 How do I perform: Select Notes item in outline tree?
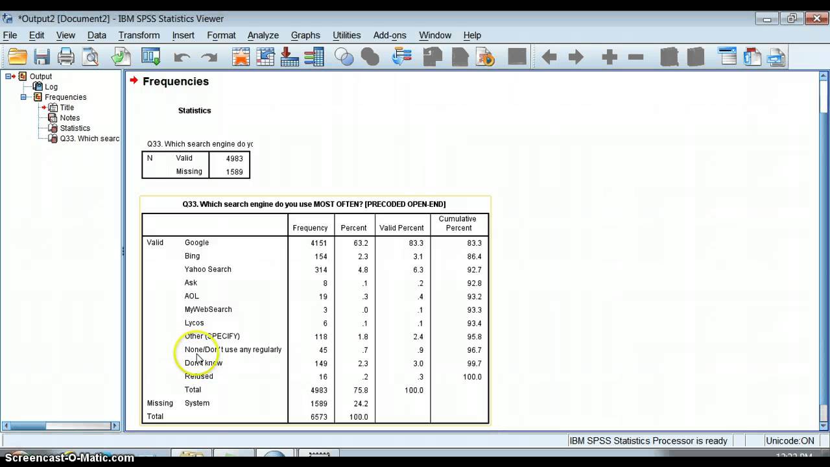69,118
